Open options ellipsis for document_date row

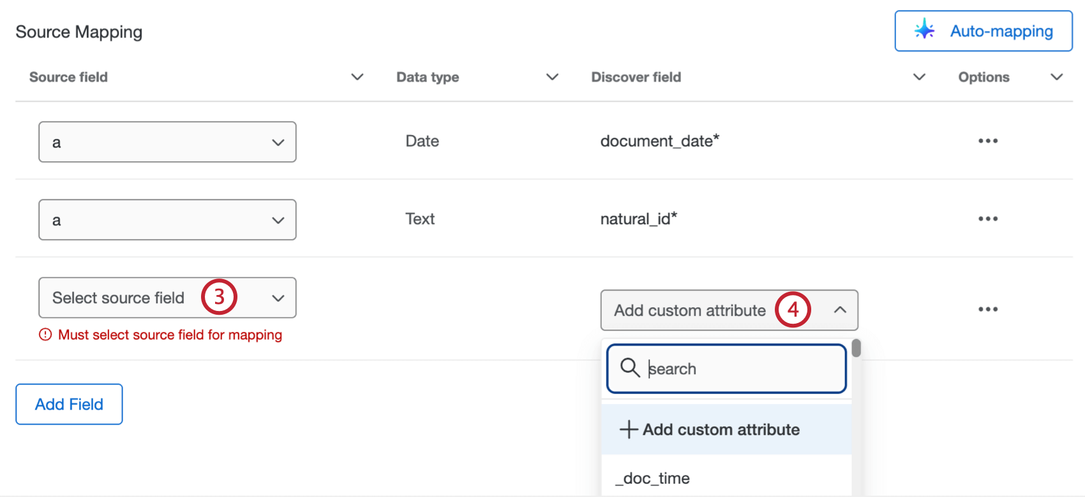987,141
